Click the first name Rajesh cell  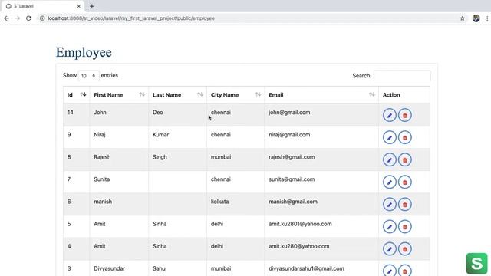tap(119, 160)
